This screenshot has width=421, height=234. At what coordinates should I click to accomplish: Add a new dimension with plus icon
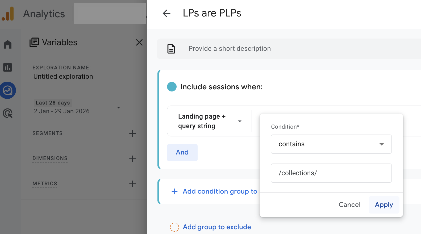tap(132, 159)
